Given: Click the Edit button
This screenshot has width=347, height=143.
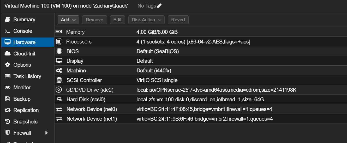Looking at the screenshot, I should click(x=117, y=20).
